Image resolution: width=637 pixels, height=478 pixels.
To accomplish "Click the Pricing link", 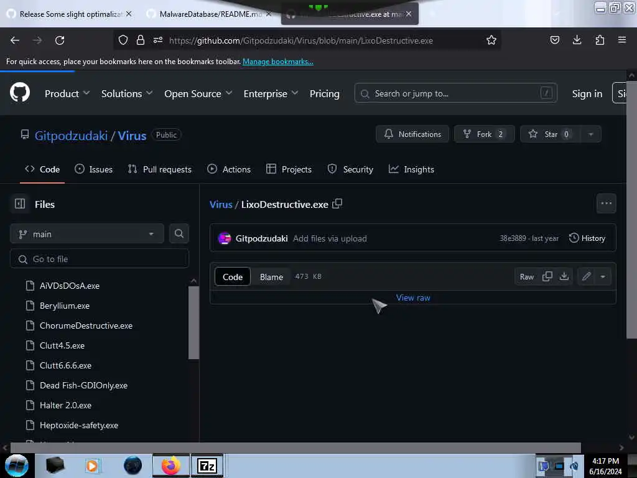I will (324, 93).
